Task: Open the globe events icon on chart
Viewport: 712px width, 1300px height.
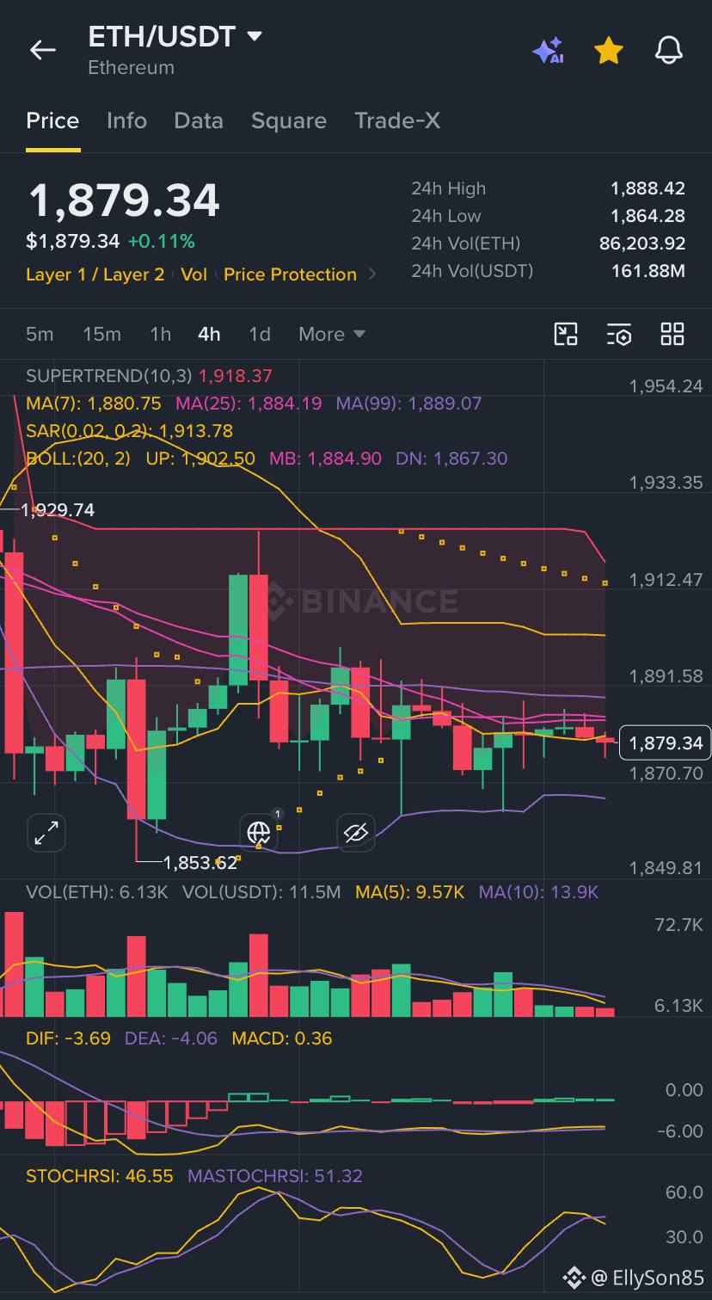Action: 259,832
